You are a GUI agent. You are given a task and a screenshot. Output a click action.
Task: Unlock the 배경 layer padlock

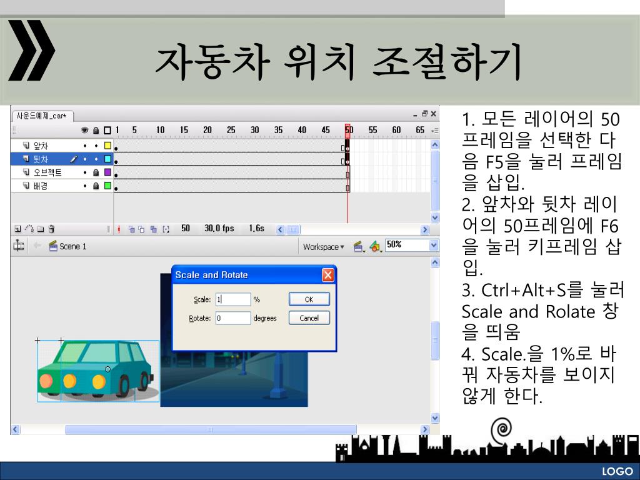click(96, 186)
